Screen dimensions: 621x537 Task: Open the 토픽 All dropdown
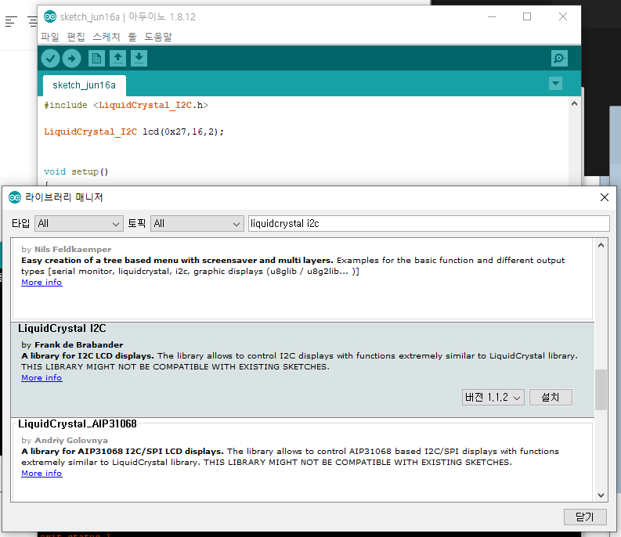point(197,224)
